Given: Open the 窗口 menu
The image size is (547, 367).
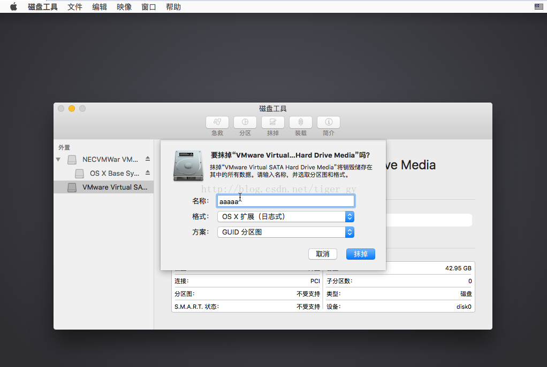Looking at the screenshot, I should (149, 7).
